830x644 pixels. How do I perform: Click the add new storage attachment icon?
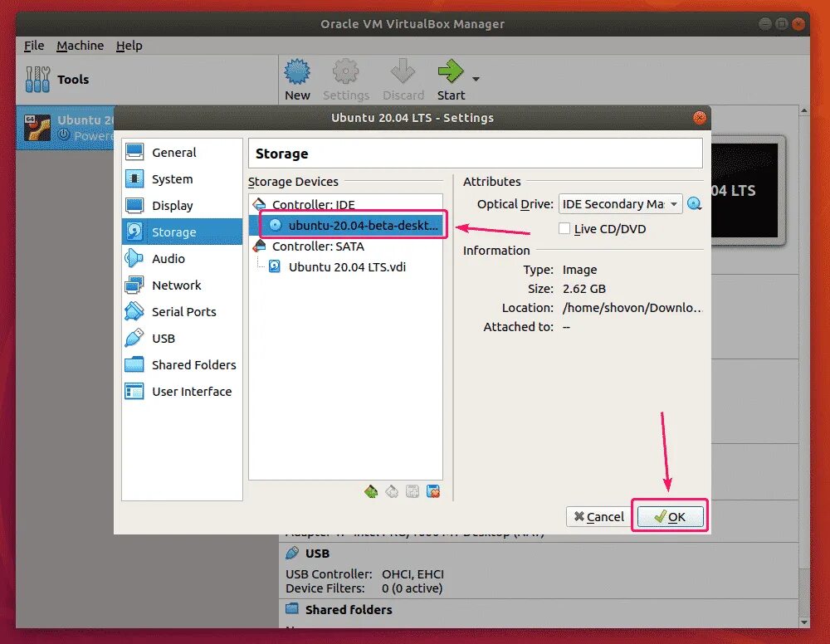413,491
